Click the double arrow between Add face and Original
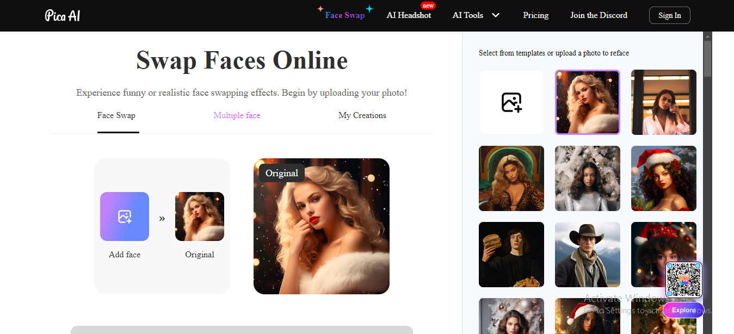The image size is (734, 334). (162, 219)
